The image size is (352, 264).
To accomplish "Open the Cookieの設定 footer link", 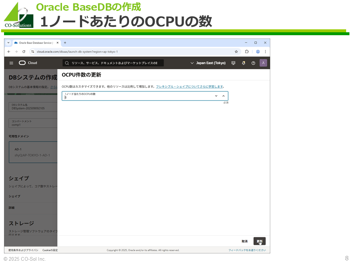I will [50, 250].
